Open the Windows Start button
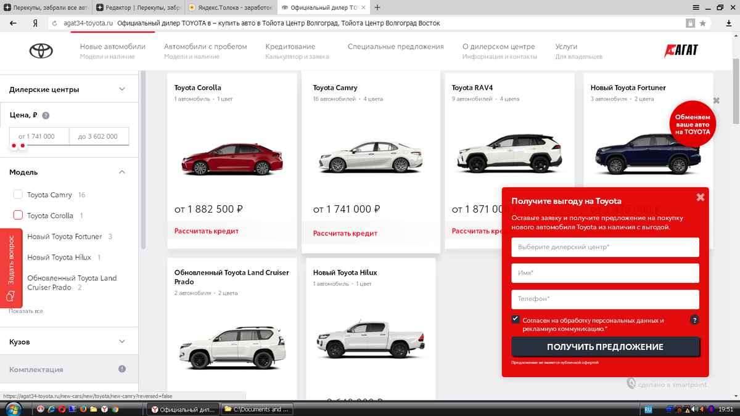Viewport: 740px width, 416px height. [12, 409]
